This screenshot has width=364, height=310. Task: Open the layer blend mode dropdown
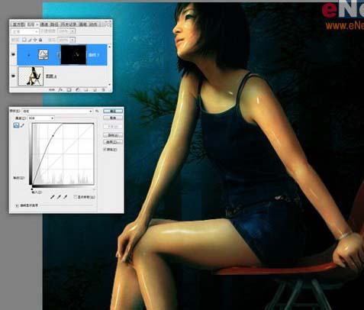coord(25,31)
